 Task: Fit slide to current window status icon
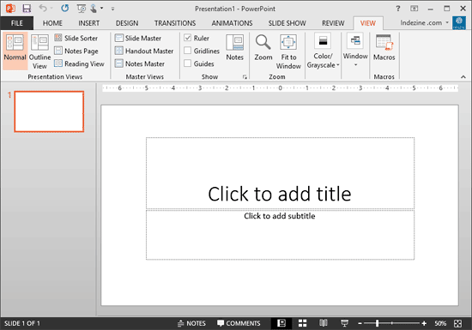pyautogui.click(x=458, y=323)
